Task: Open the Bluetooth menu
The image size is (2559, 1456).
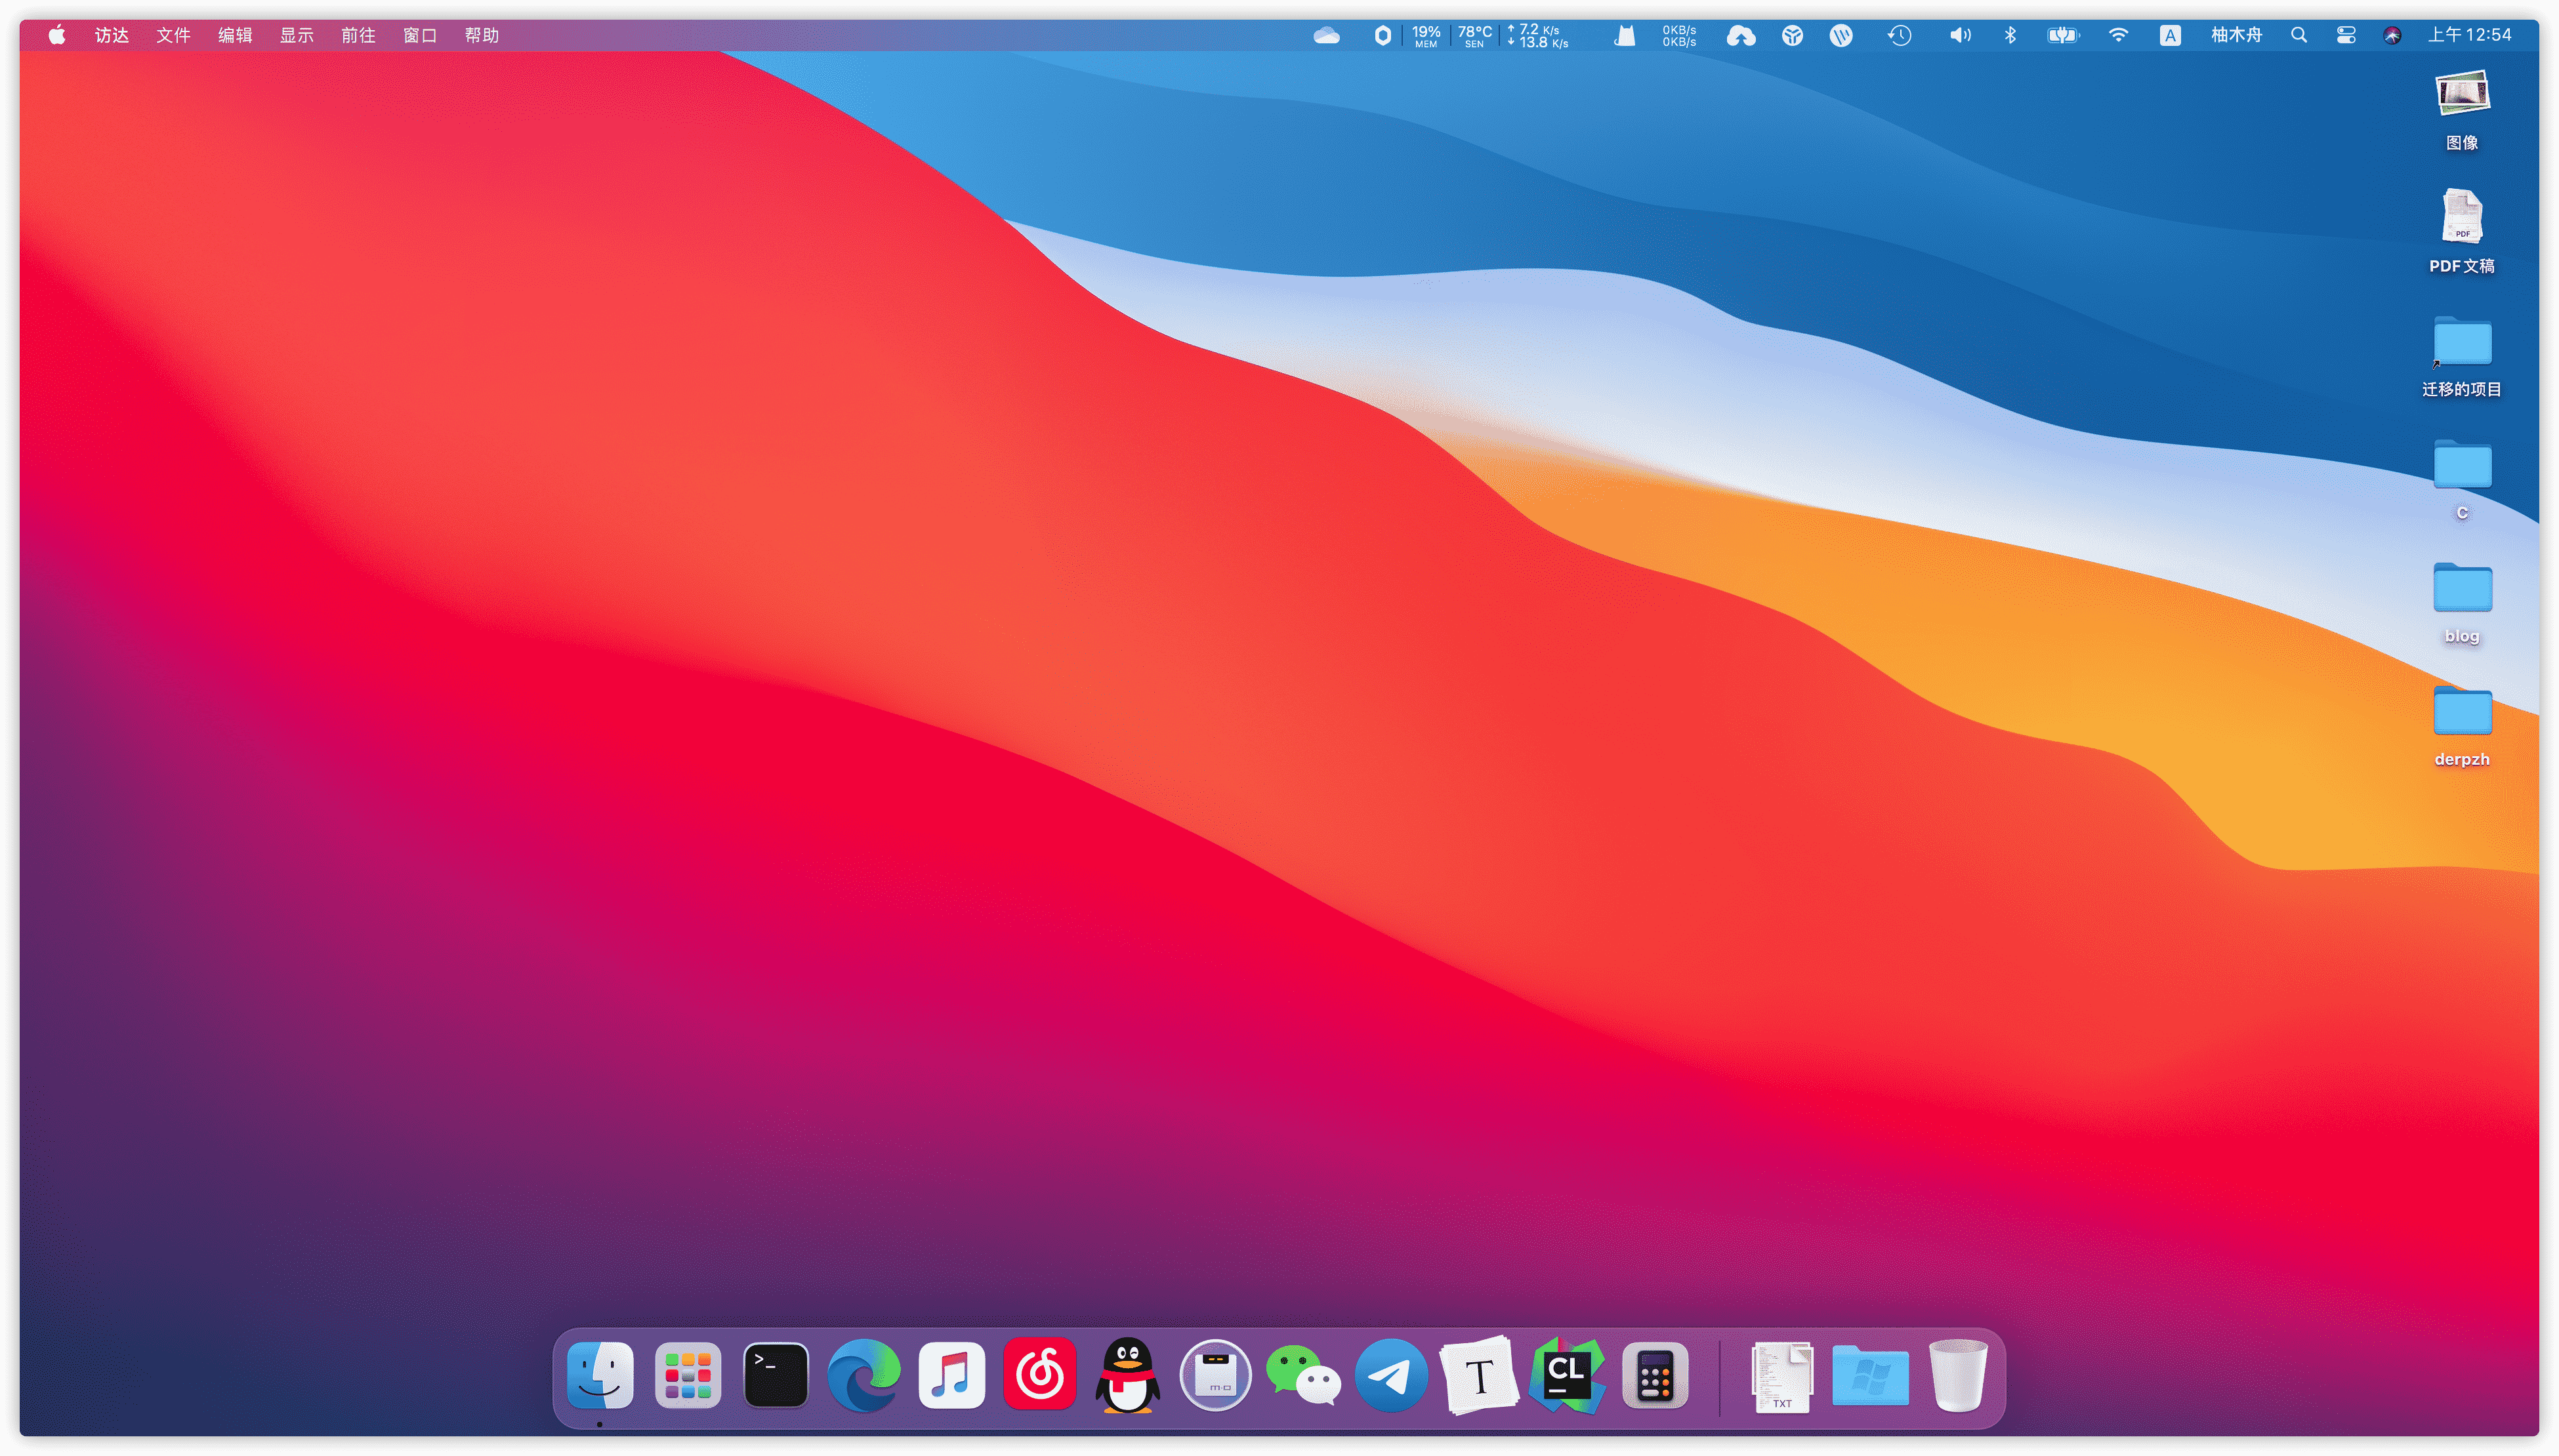Action: click(2010, 35)
